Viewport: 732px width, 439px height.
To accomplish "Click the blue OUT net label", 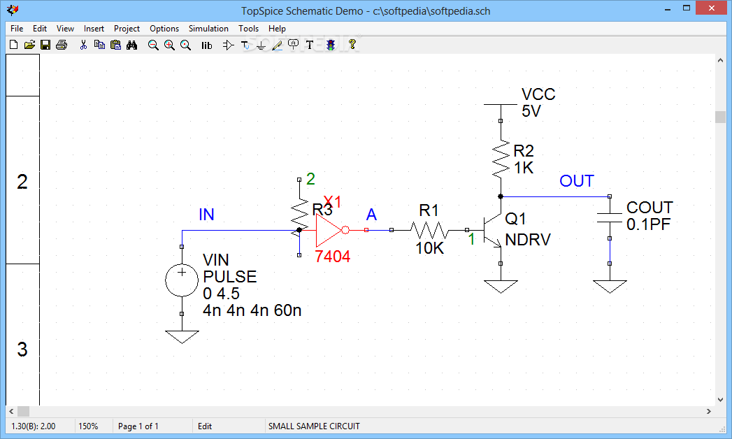I will pyautogui.click(x=577, y=181).
